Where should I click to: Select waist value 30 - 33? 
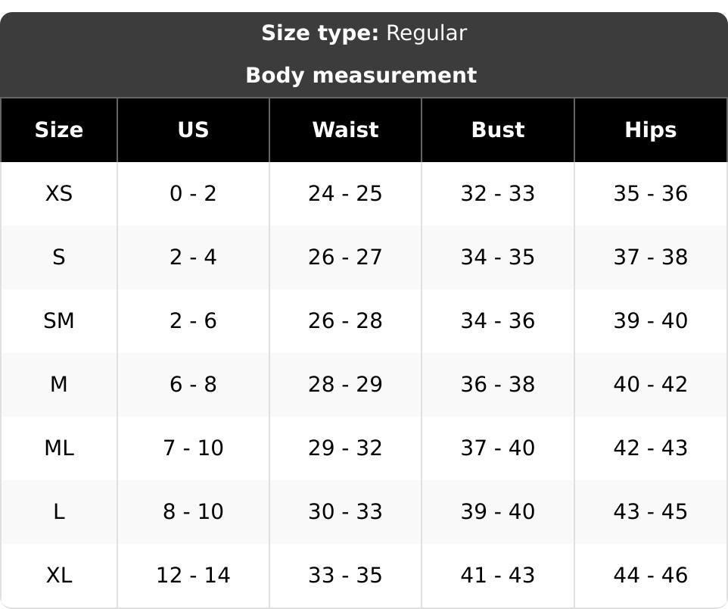pyautogui.click(x=345, y=512)
